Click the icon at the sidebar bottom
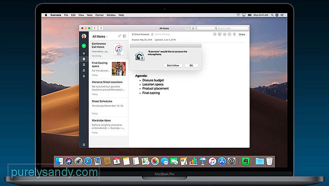The height and width of the screenshot is (186, 329). coord(84,145)
